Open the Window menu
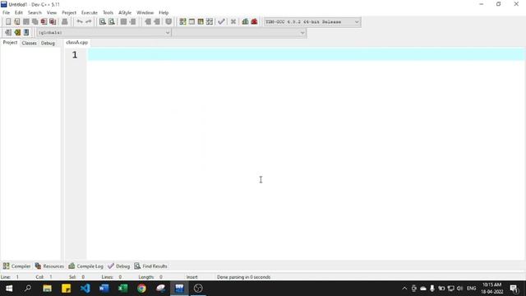Image resolution: width=526 pixels, height=296 pixels. [x=145, y=13]
